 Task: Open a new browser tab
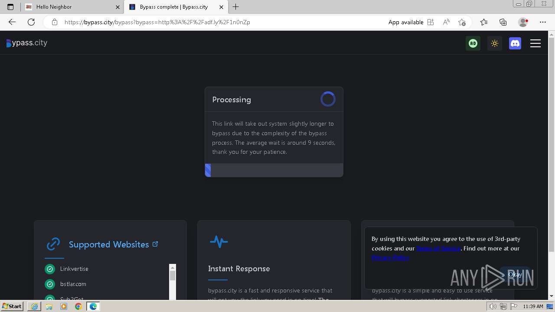click(x=235, y=7)
